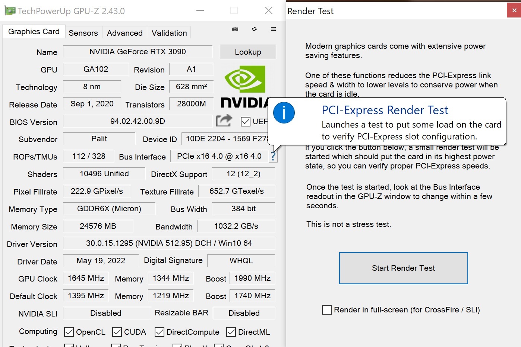The width and height of the screenshot is (521, 347).
Task: Toggle the CUDA checkbox
Action: click(117, 332)
